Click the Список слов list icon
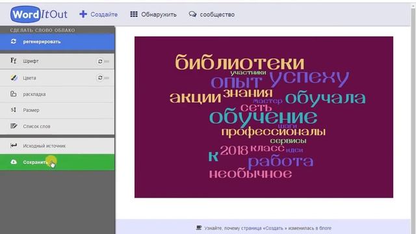This screenshot has height=234, width=416. click(14, 126)
